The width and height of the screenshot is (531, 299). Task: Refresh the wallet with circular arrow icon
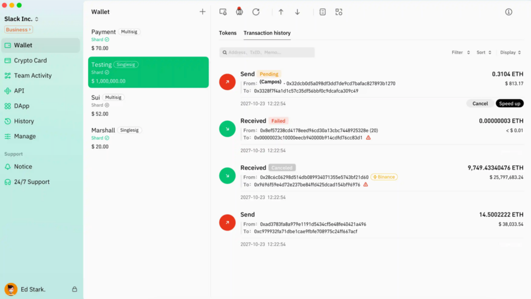tap(256, 12)
